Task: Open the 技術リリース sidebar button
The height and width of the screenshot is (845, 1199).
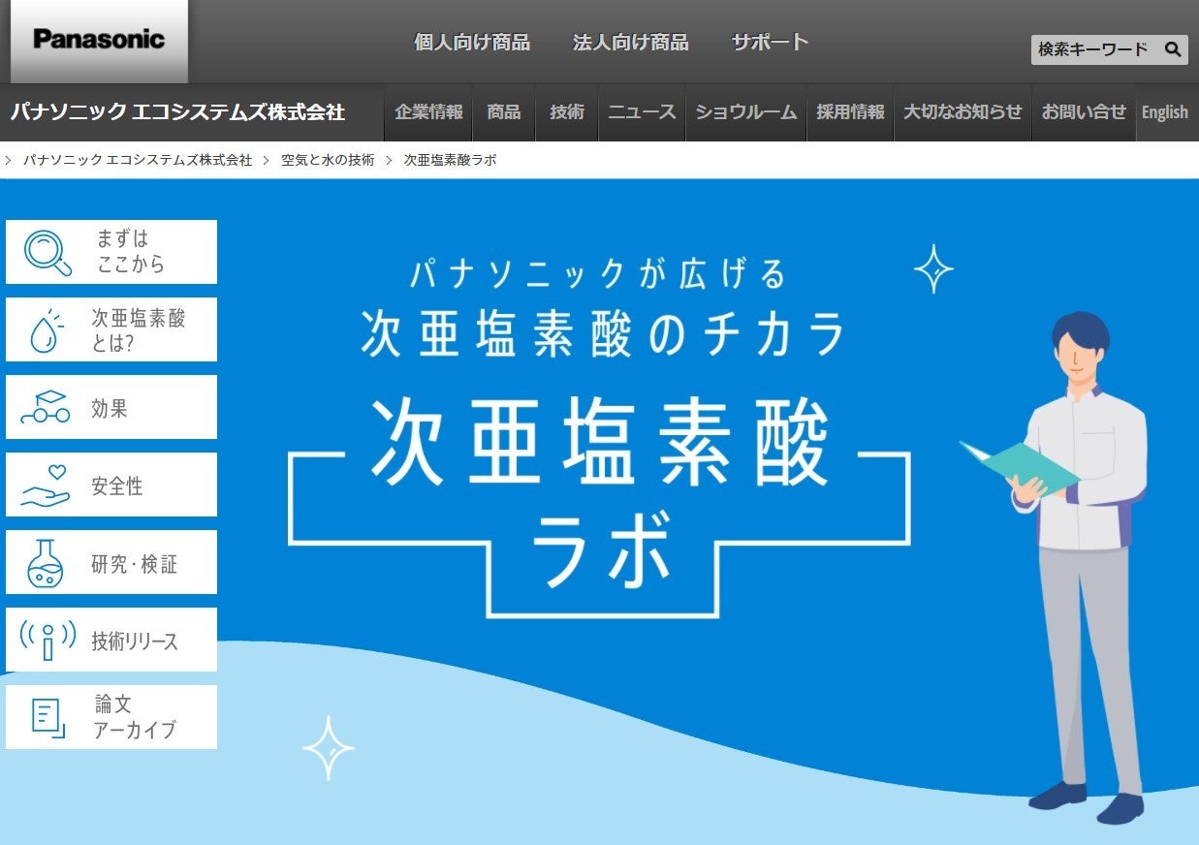Action: pos(111,640)
